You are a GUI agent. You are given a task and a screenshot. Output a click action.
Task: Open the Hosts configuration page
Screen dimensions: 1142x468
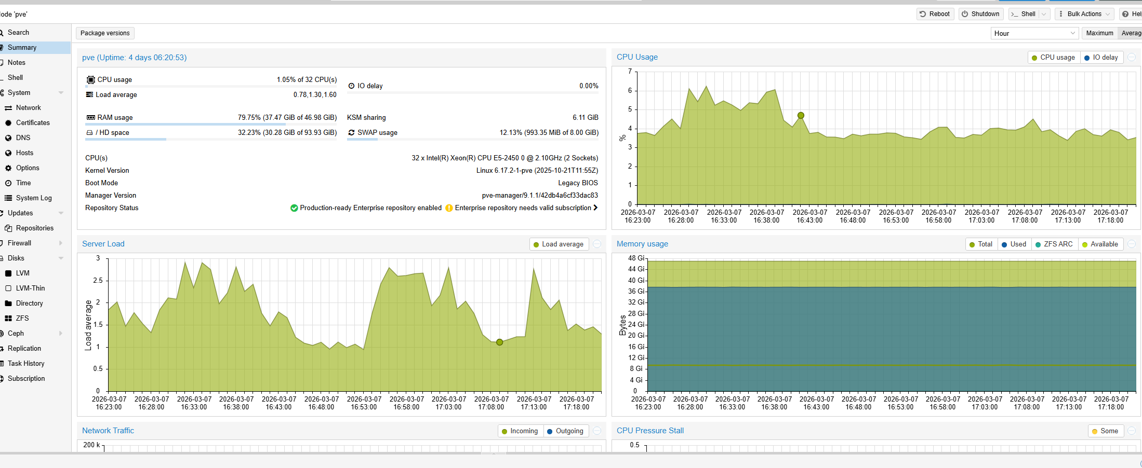25,153
